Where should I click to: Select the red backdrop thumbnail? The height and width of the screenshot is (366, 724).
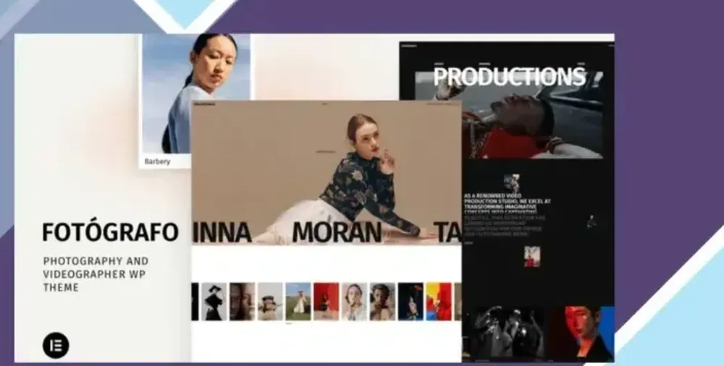click(326, 302)
